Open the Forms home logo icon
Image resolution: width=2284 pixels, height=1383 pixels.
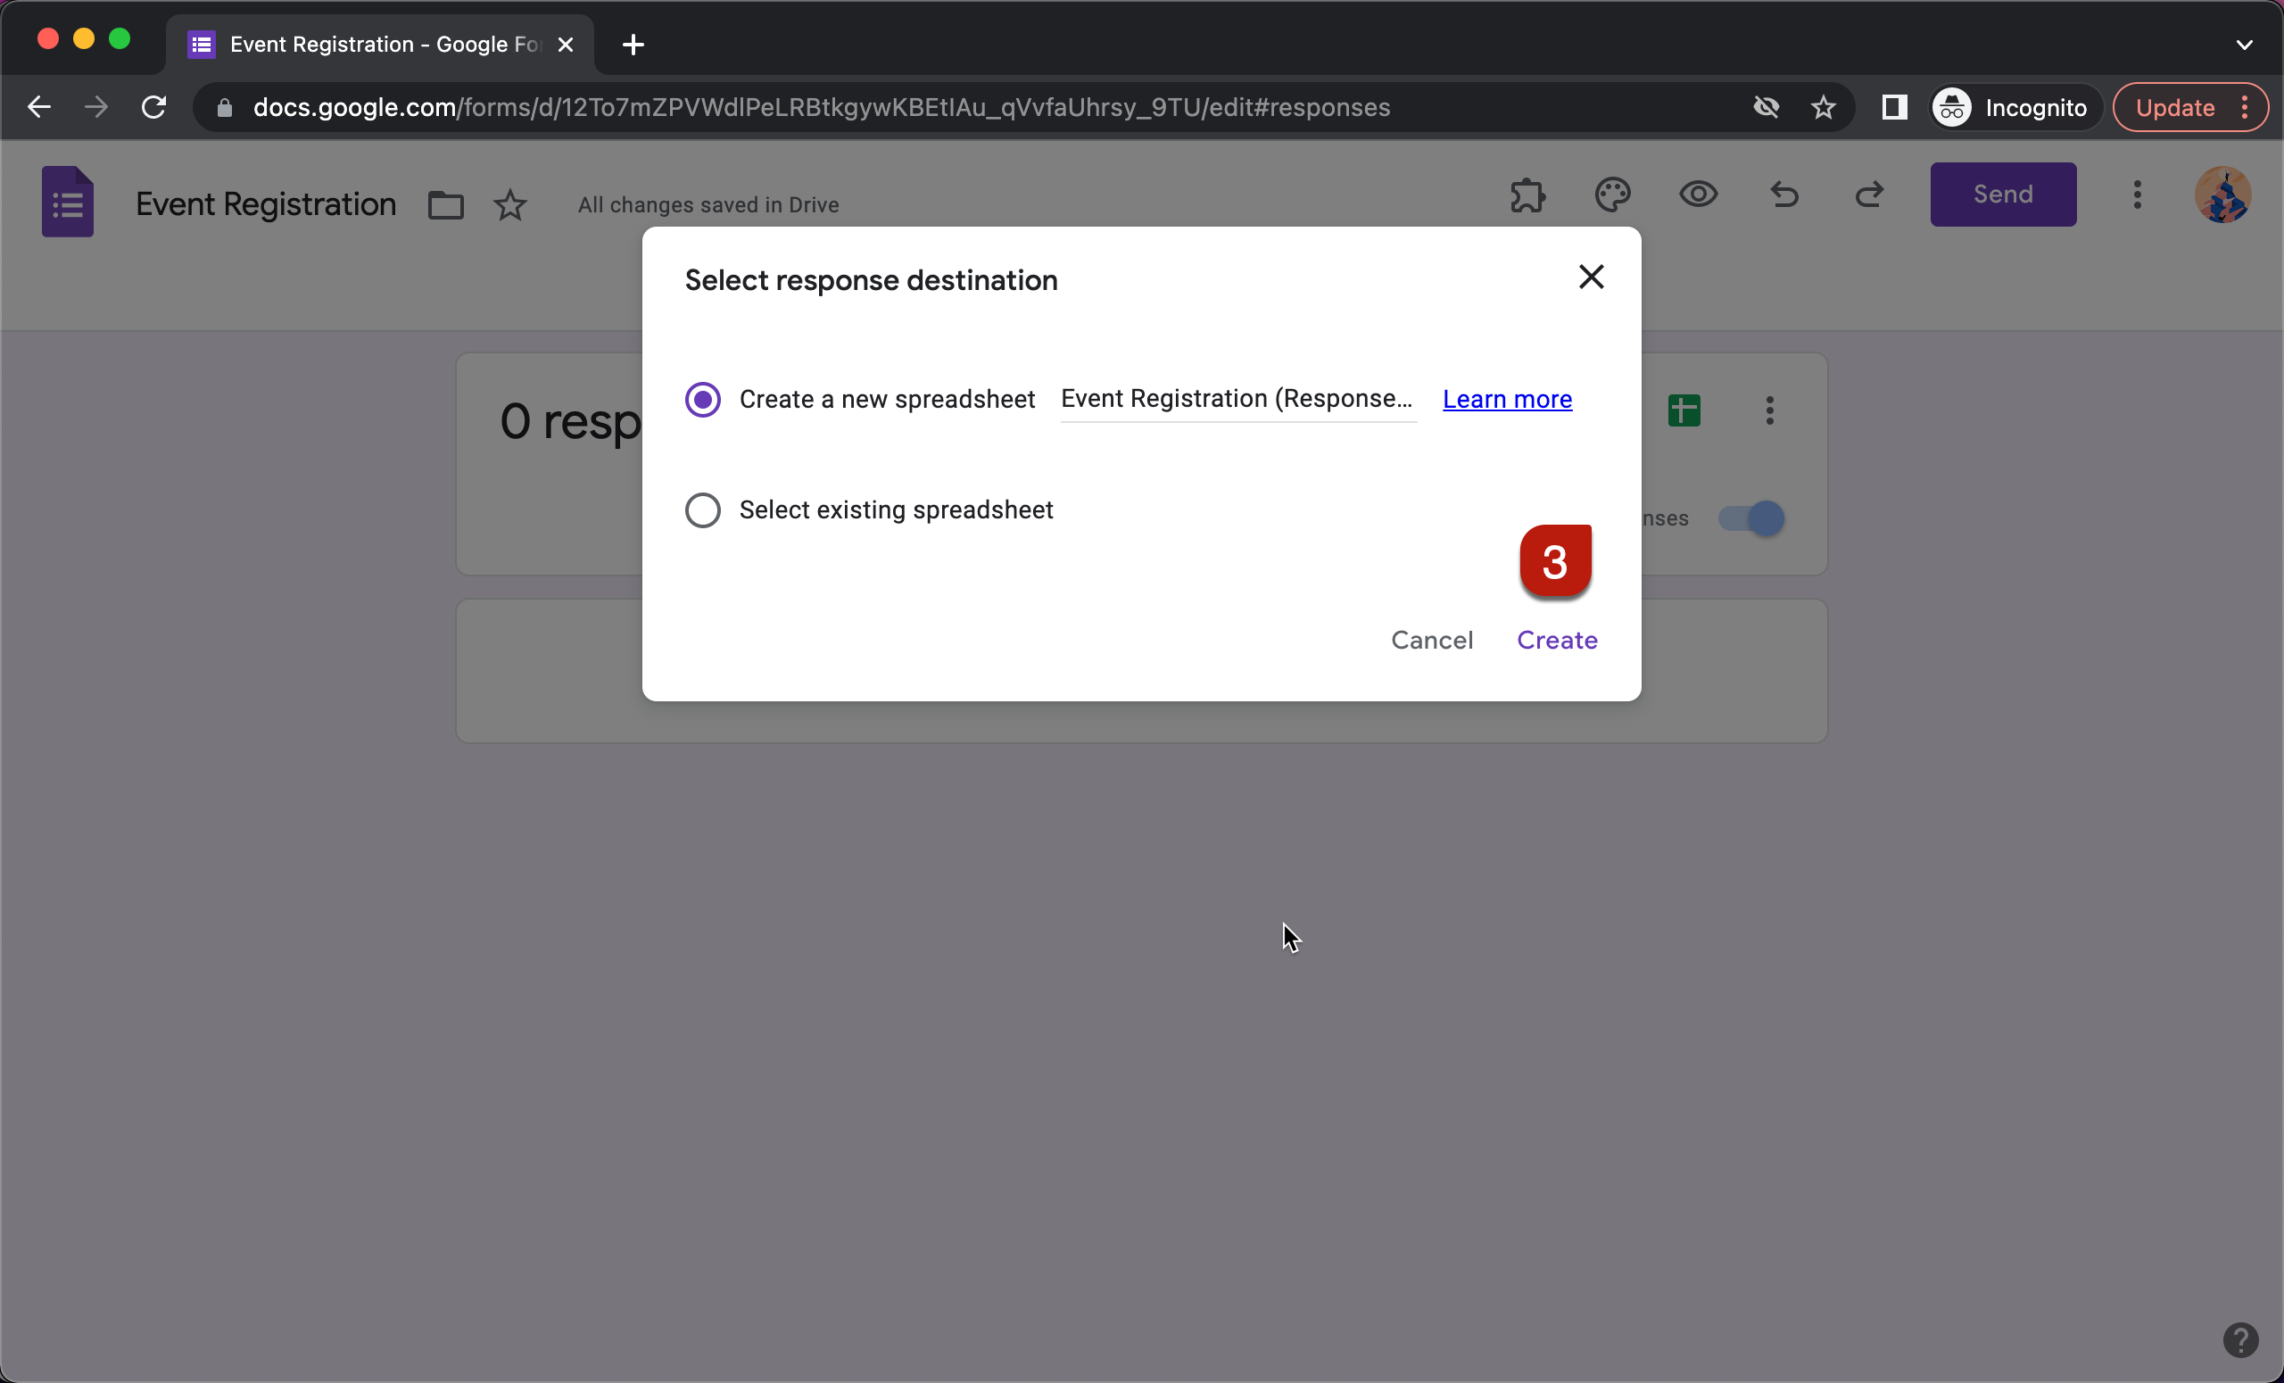click(x=68, y=202)
